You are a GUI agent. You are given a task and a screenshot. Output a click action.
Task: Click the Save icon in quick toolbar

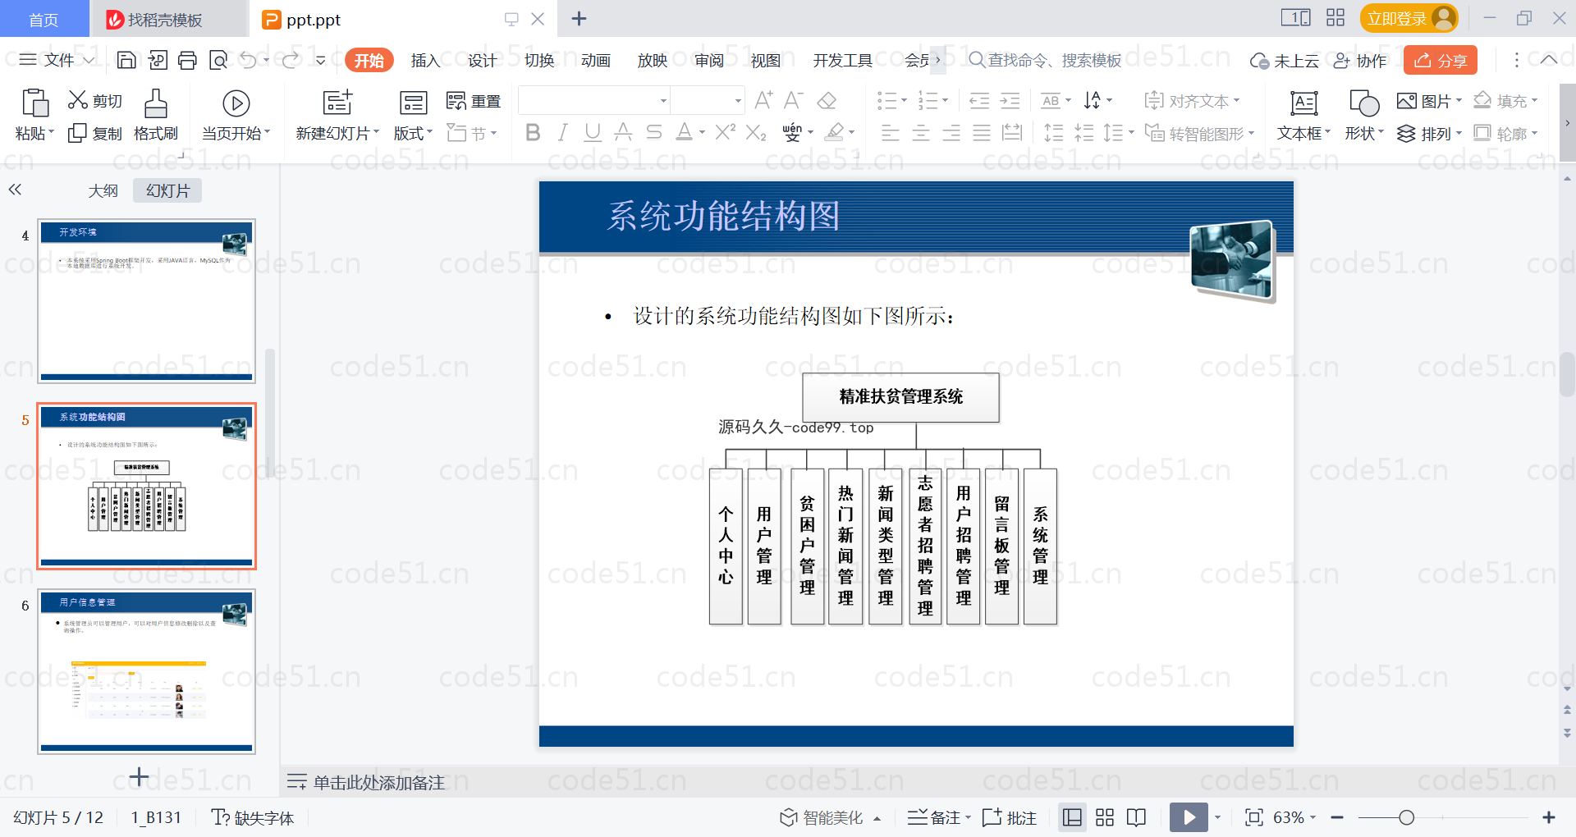tap(126, 60)
